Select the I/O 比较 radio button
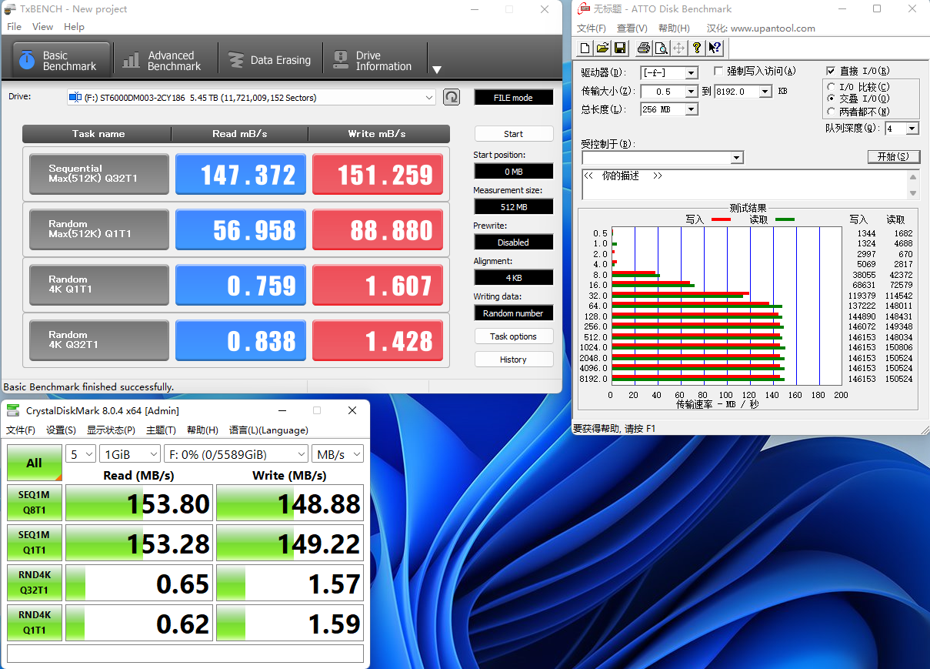Screen dimensions: 930x669 pyautogui.click(x=831, y=87)
